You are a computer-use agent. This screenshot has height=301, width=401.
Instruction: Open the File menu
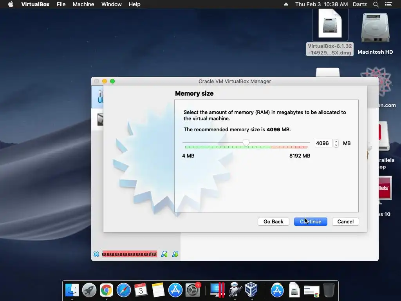pyautogui.click(x=61, y=4)
